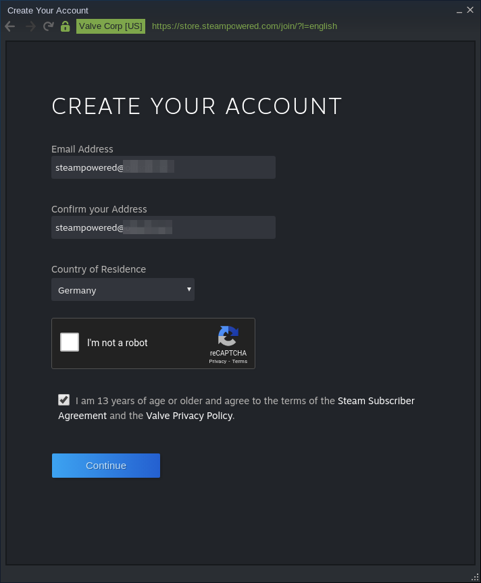
Task: Click the reCAPTCHA logo icon
Action: pyautogui.click(x=228, y=336)
